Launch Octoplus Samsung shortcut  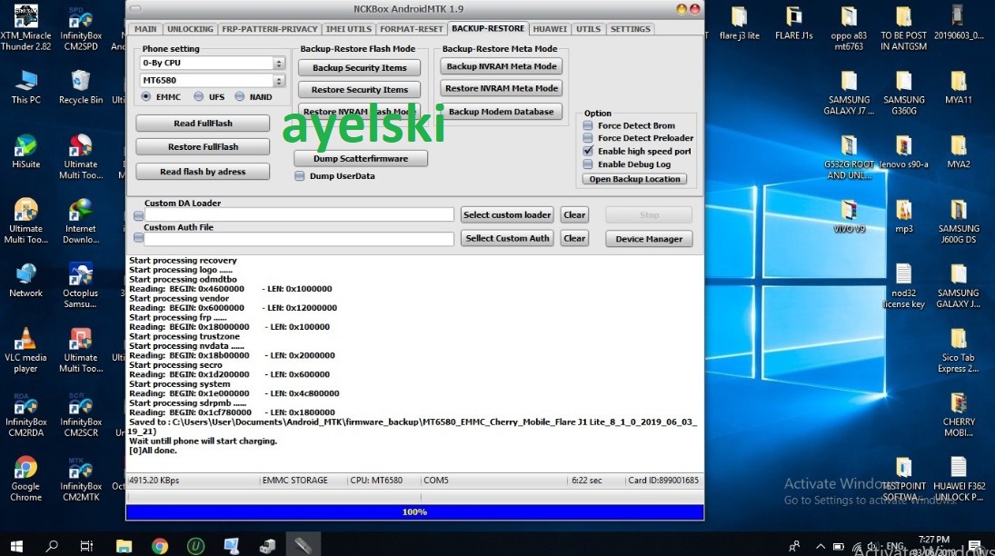point(81,285)
